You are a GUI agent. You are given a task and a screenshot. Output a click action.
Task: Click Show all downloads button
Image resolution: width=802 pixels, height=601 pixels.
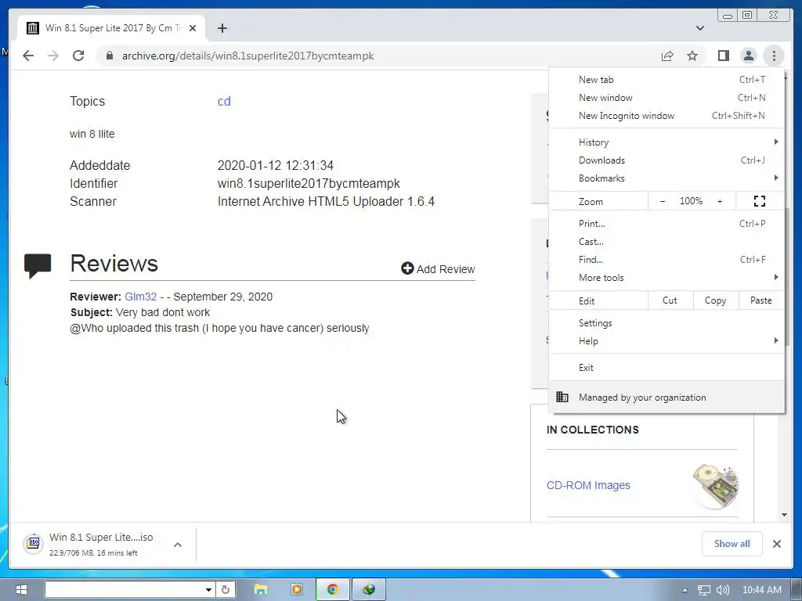pyautogui.click(x=732, y=544)
